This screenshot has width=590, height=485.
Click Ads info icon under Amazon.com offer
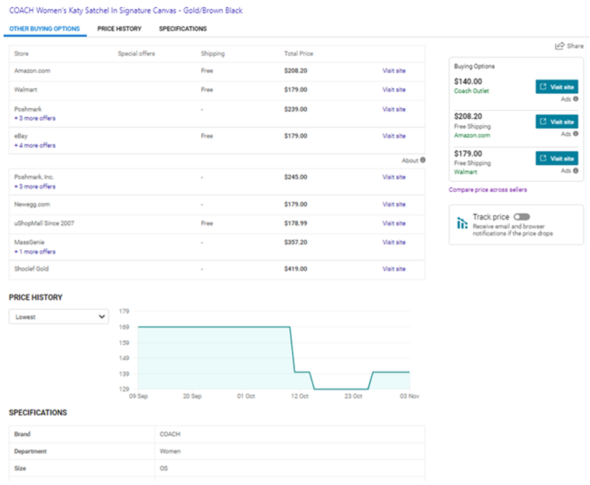pos(576,134)
